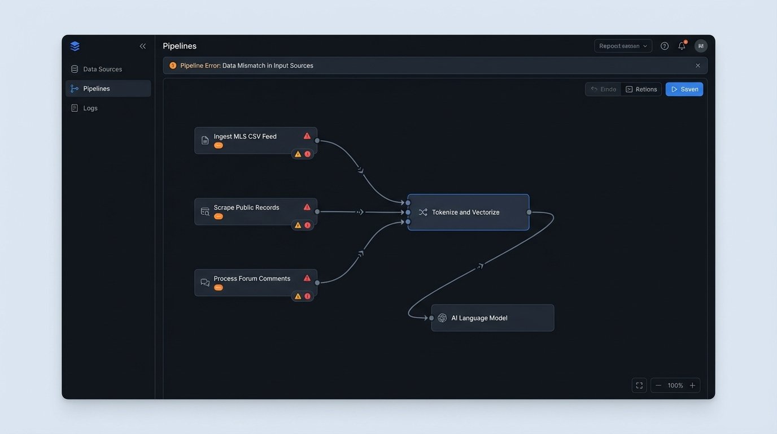Click the notification bell icon
Screen dimensions: 777x434
682,46
